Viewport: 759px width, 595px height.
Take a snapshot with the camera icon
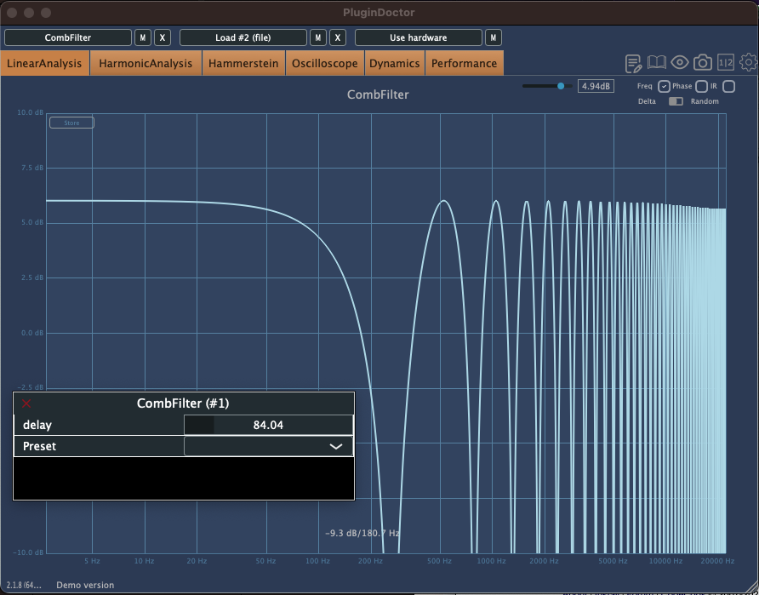pos(702,62)
